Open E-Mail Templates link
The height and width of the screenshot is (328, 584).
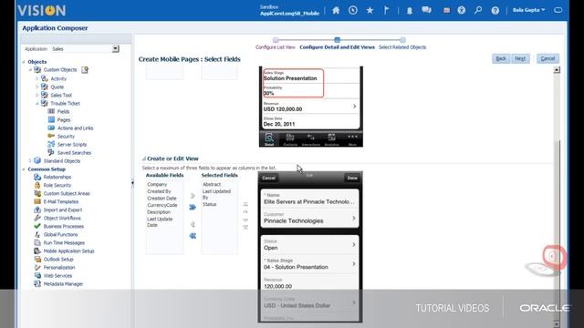tap(61, 201)
